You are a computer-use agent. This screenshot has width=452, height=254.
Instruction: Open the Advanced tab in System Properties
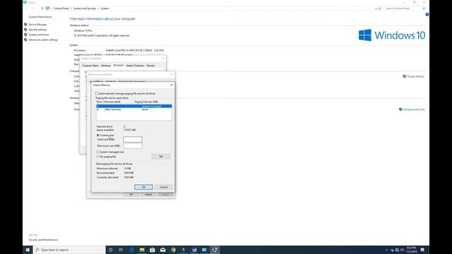click(x=118, y=66)
